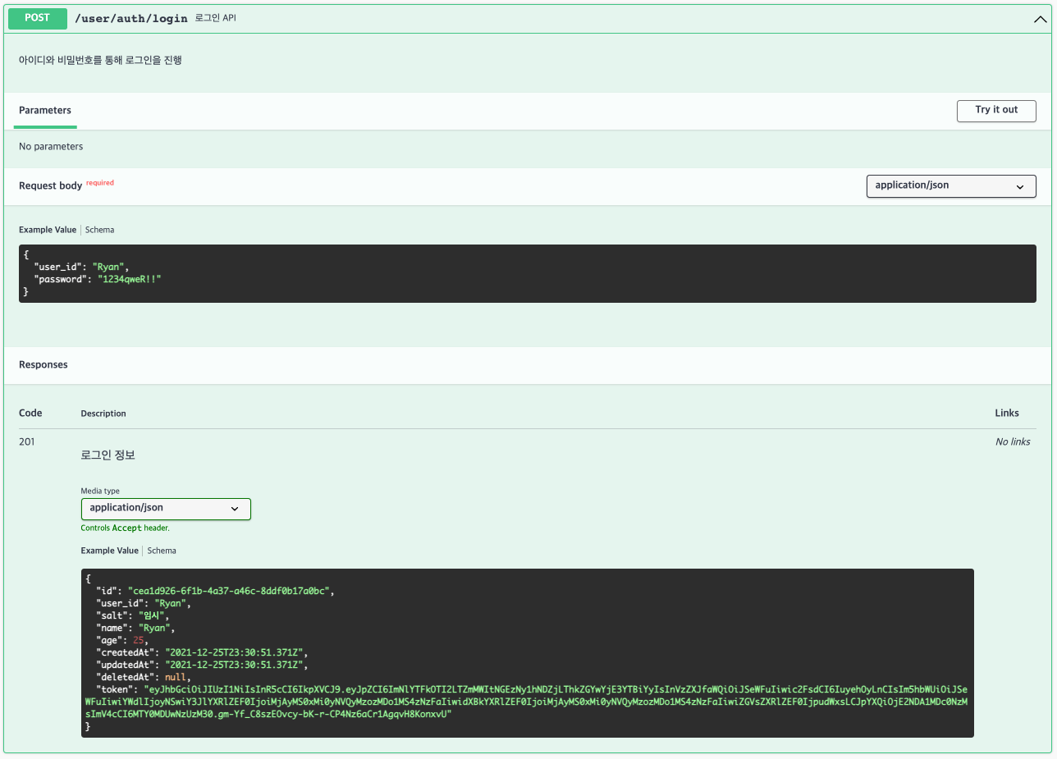Click the "로그인 정보" response description
The image size is (1057, 759).
tap(108, 455)
